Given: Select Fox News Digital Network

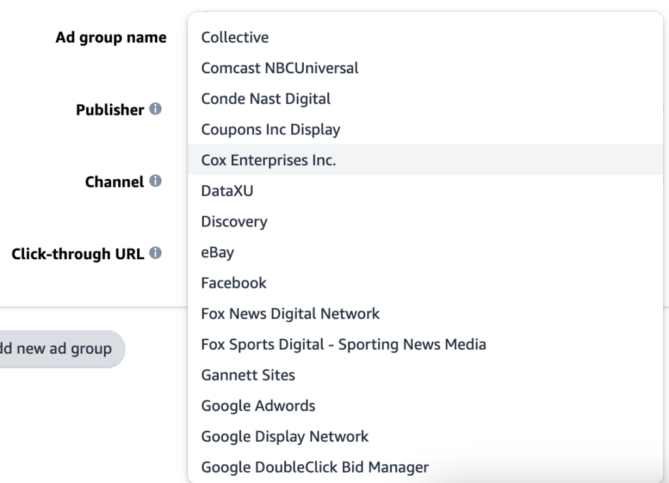Looking at the screenshot, I should [x=290, y=313].
